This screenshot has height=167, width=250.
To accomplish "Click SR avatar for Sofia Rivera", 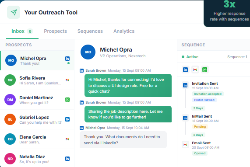I will coord(10,80).
